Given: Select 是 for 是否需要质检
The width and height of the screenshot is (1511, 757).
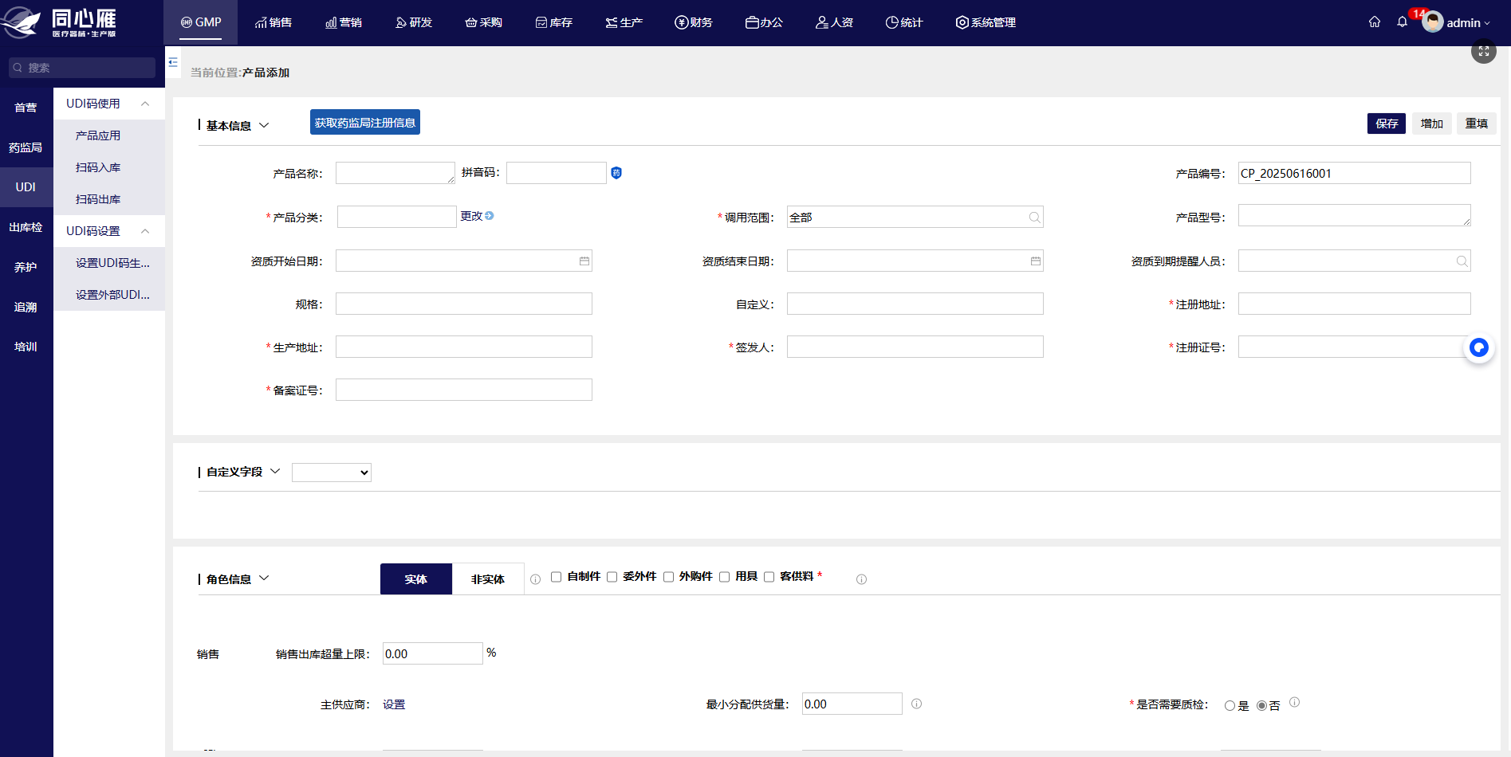Looking at the screenshot, I should coord(1230,706).
